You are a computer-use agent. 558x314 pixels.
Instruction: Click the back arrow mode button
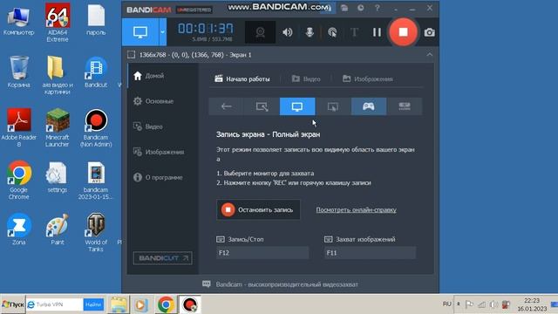click(x=227, y=106)
